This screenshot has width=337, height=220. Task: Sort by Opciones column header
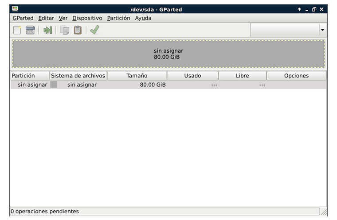tap(296, 76)
